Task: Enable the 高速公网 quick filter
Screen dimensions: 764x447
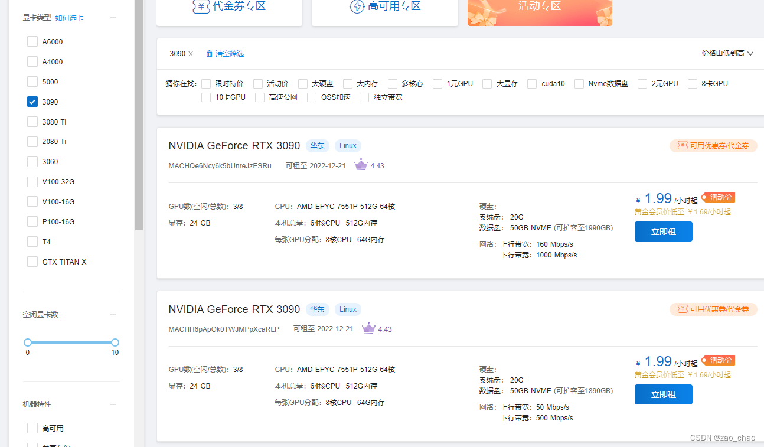Action: (260, 97)
